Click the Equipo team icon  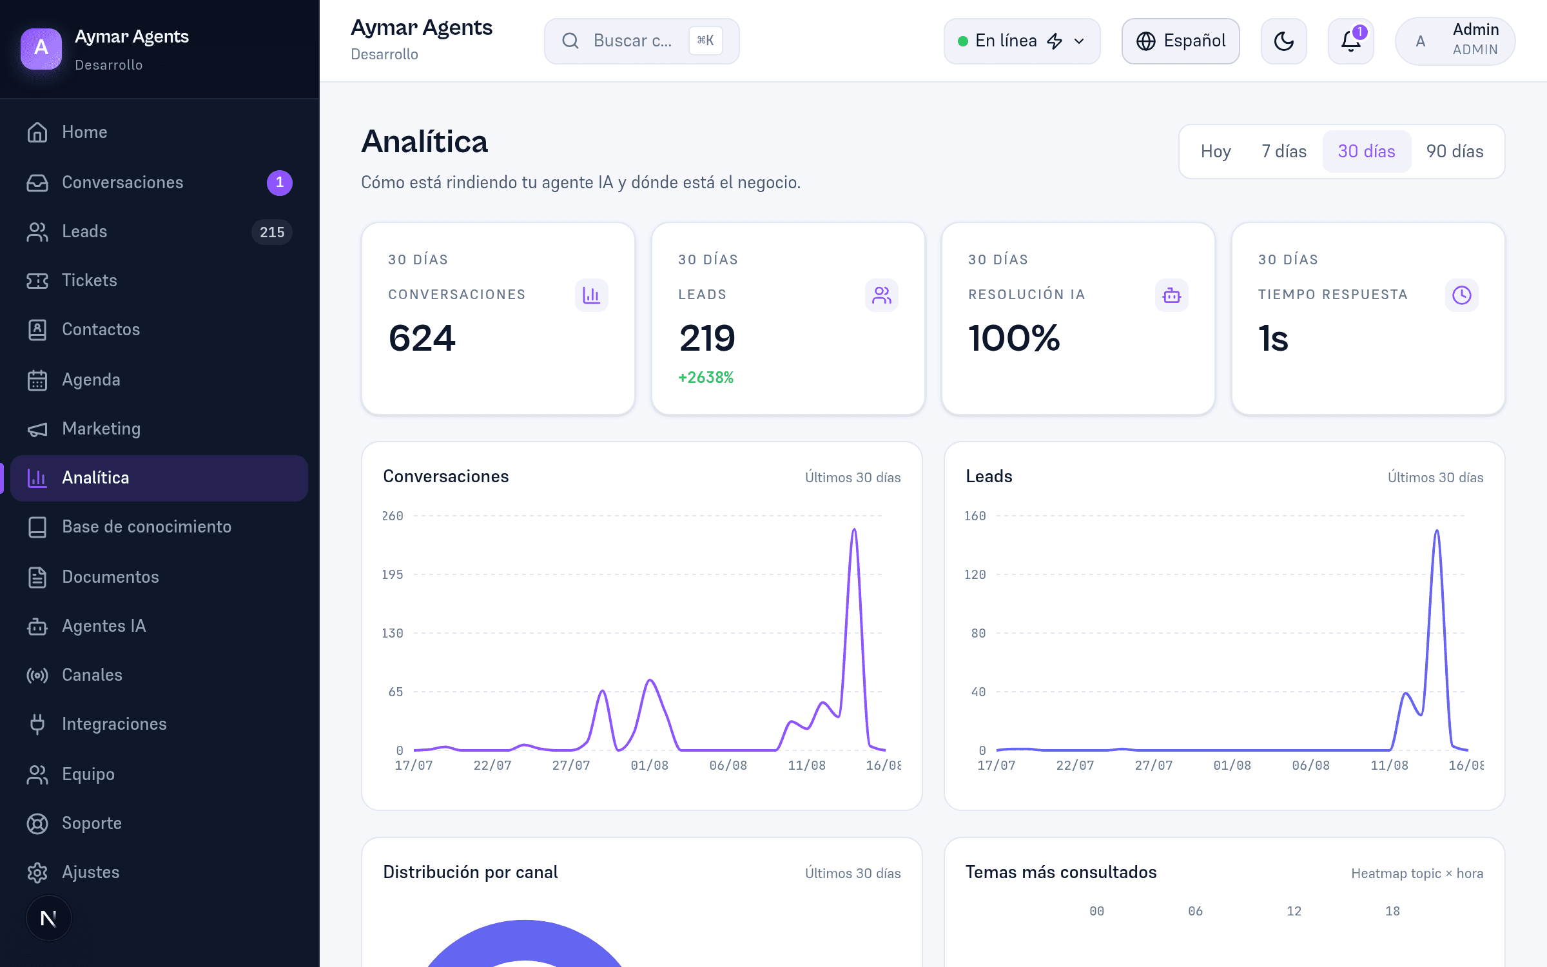pyautogui.click(x=37, y=774)
